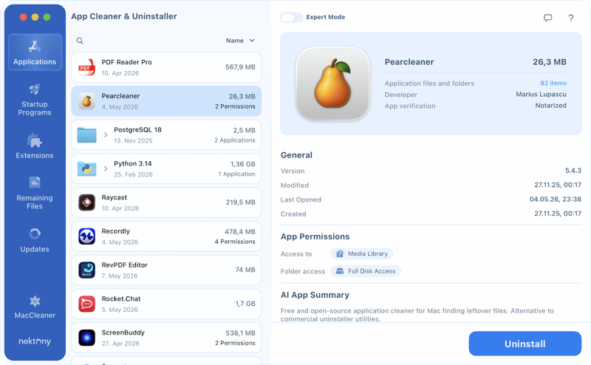Select Recordly in the app list
Screen dimensions: 591x365
(x=166, y=236)
